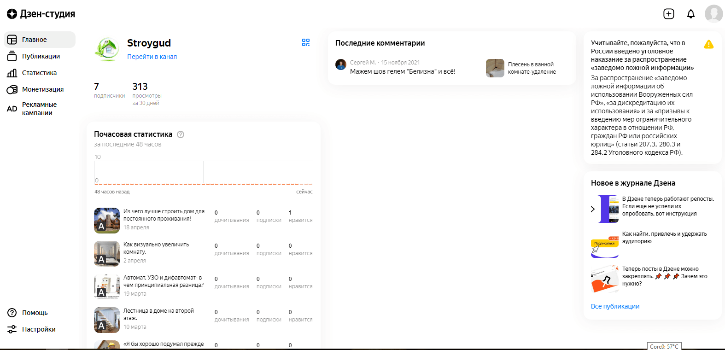Screen dimensions: 725x350
Task: Click Перейти в канал link
Action: coord(152,57)
